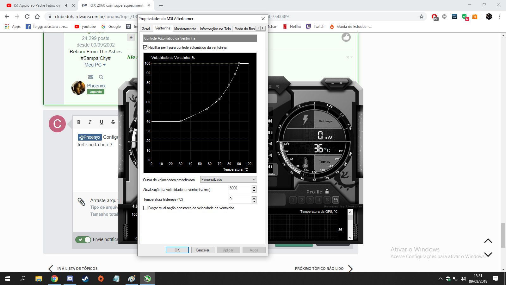Open Steam from the taskbar
The image size is (506, 285).
(85, 279)
